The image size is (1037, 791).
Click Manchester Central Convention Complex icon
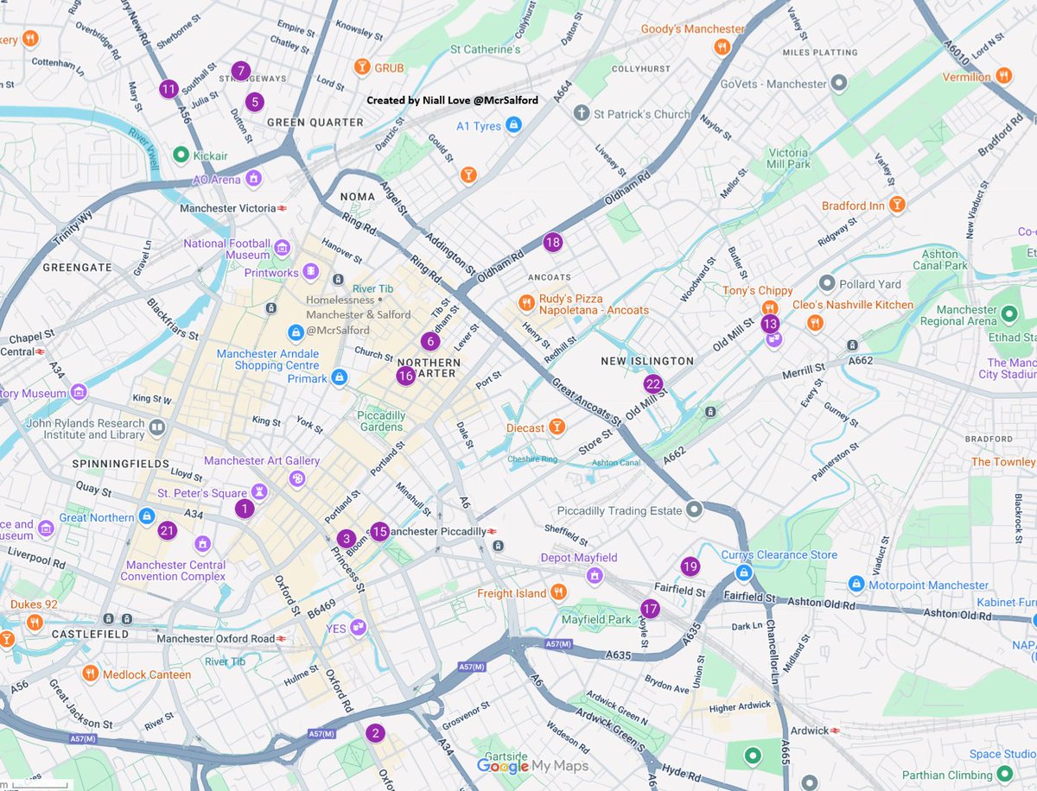pos(203,544)
